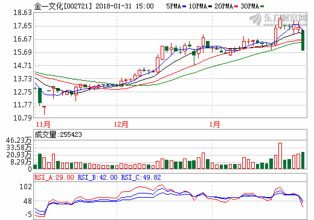The image size is (314, 220).
Task: Click the RSI_C:49.82 indicator label
Action: click(x=141, y=177)
